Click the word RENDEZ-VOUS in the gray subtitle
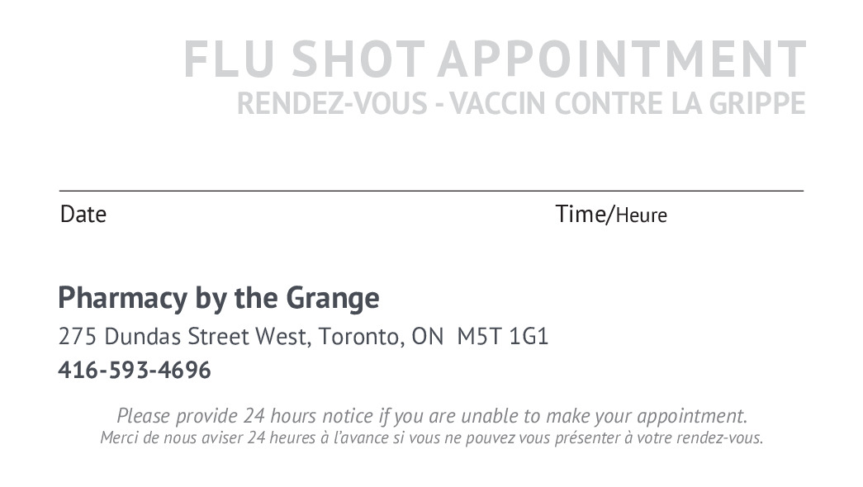Screen dimensions: 863x487 pos(330,104)
